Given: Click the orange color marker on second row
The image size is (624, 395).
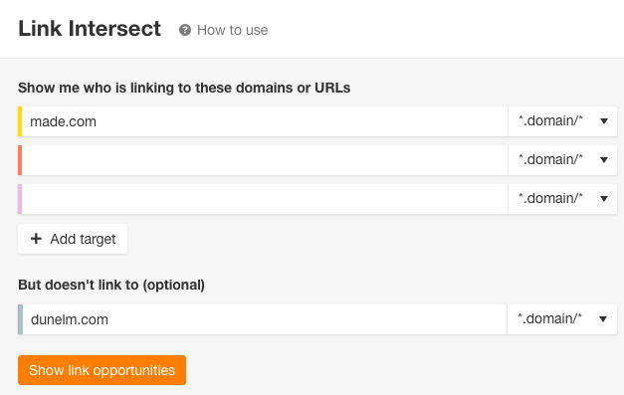Looking at the screenshot, I should pos(20,160).
